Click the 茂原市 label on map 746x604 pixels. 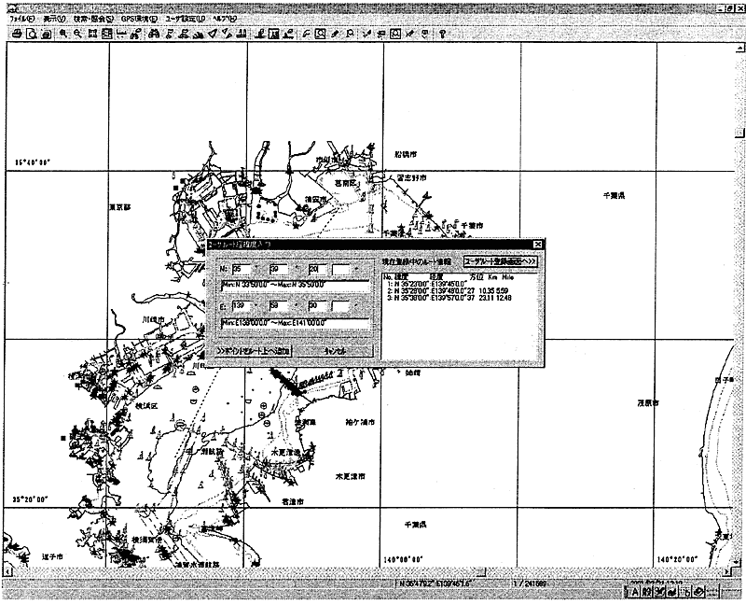(x=648, y=403)
